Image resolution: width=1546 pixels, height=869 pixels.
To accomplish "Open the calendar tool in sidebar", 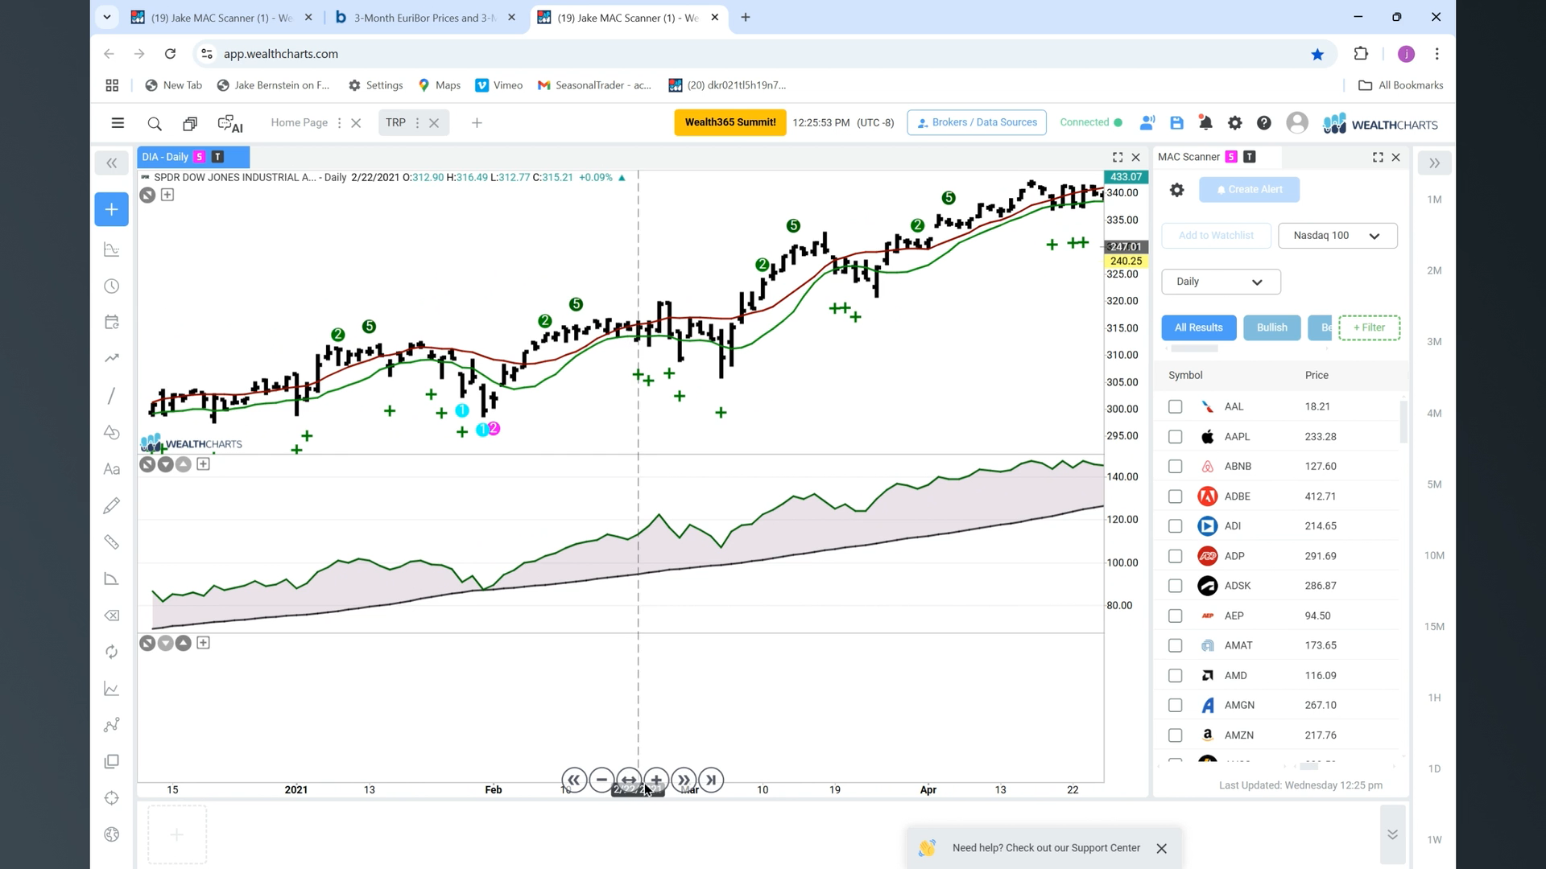I will click(x=112, y=322).
